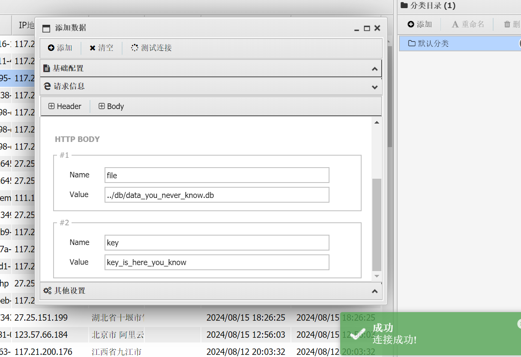
Task: Click the 添加 icon in category panel
Action: point(411,24)
